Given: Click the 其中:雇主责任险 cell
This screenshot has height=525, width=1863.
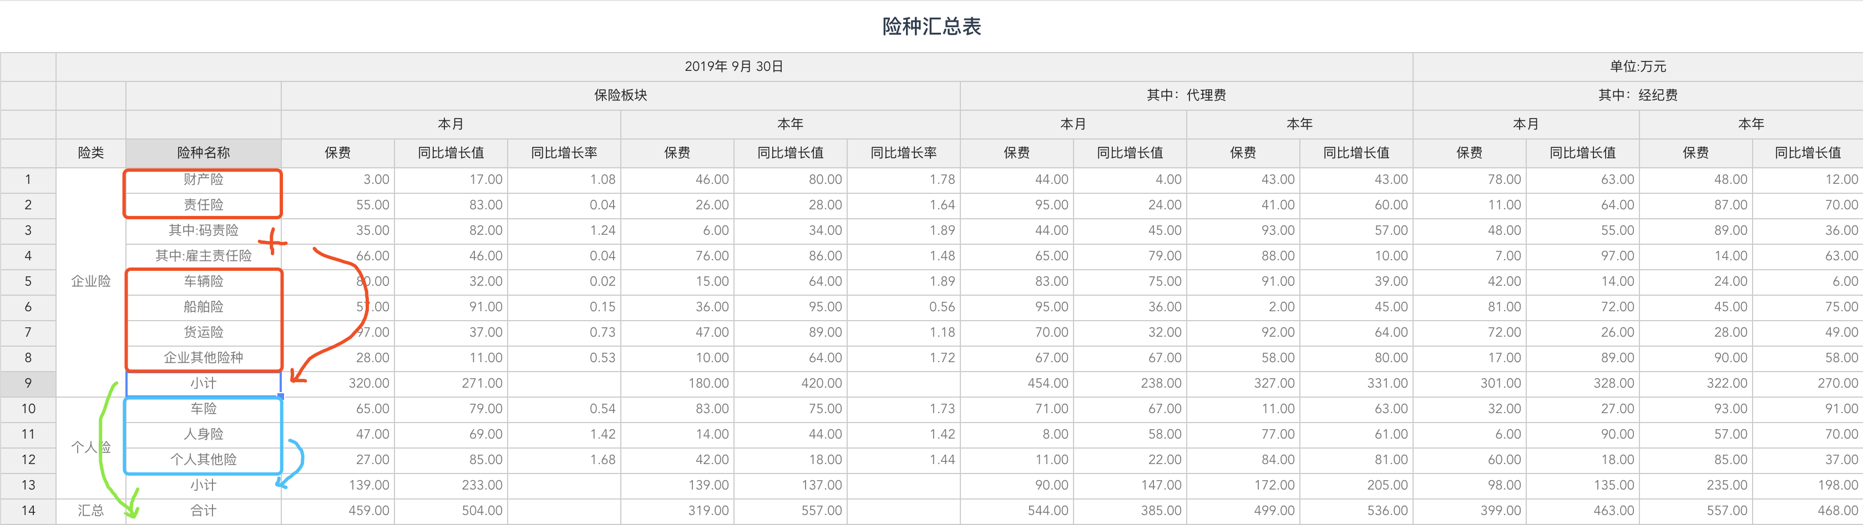Looking at the screenshot, I should tap(203, 256).
